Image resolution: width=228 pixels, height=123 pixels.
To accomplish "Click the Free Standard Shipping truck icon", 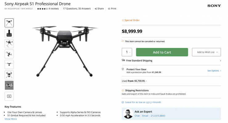I will (123, 61).
